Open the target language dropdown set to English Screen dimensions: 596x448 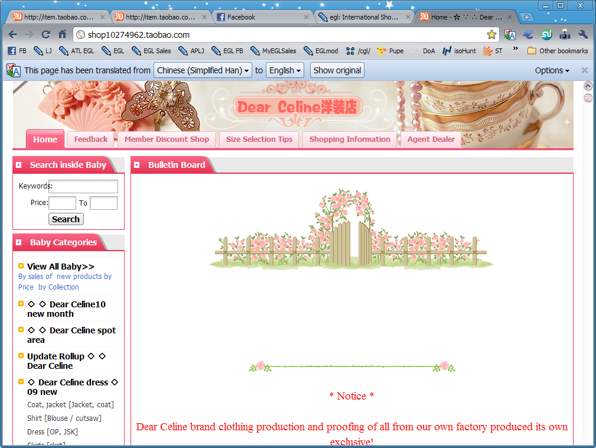tap(285, 70)
